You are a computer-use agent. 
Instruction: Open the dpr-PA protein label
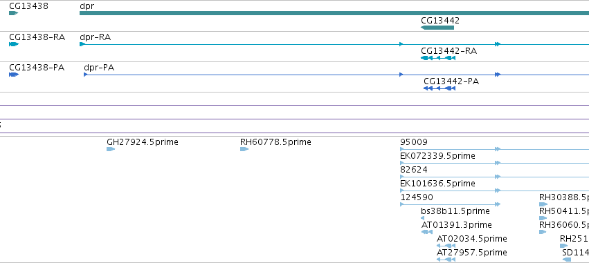coord(99,68)
